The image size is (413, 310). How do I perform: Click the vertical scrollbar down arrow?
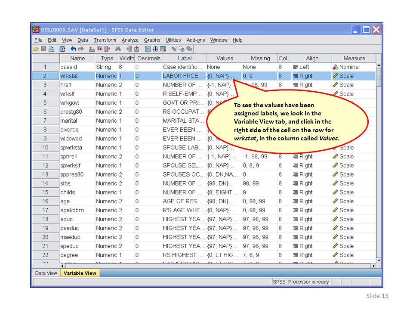tap(379, 260)
